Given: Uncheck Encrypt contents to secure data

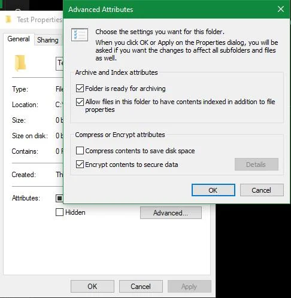Looking at the screenshot, I should (x=80, y=165).
